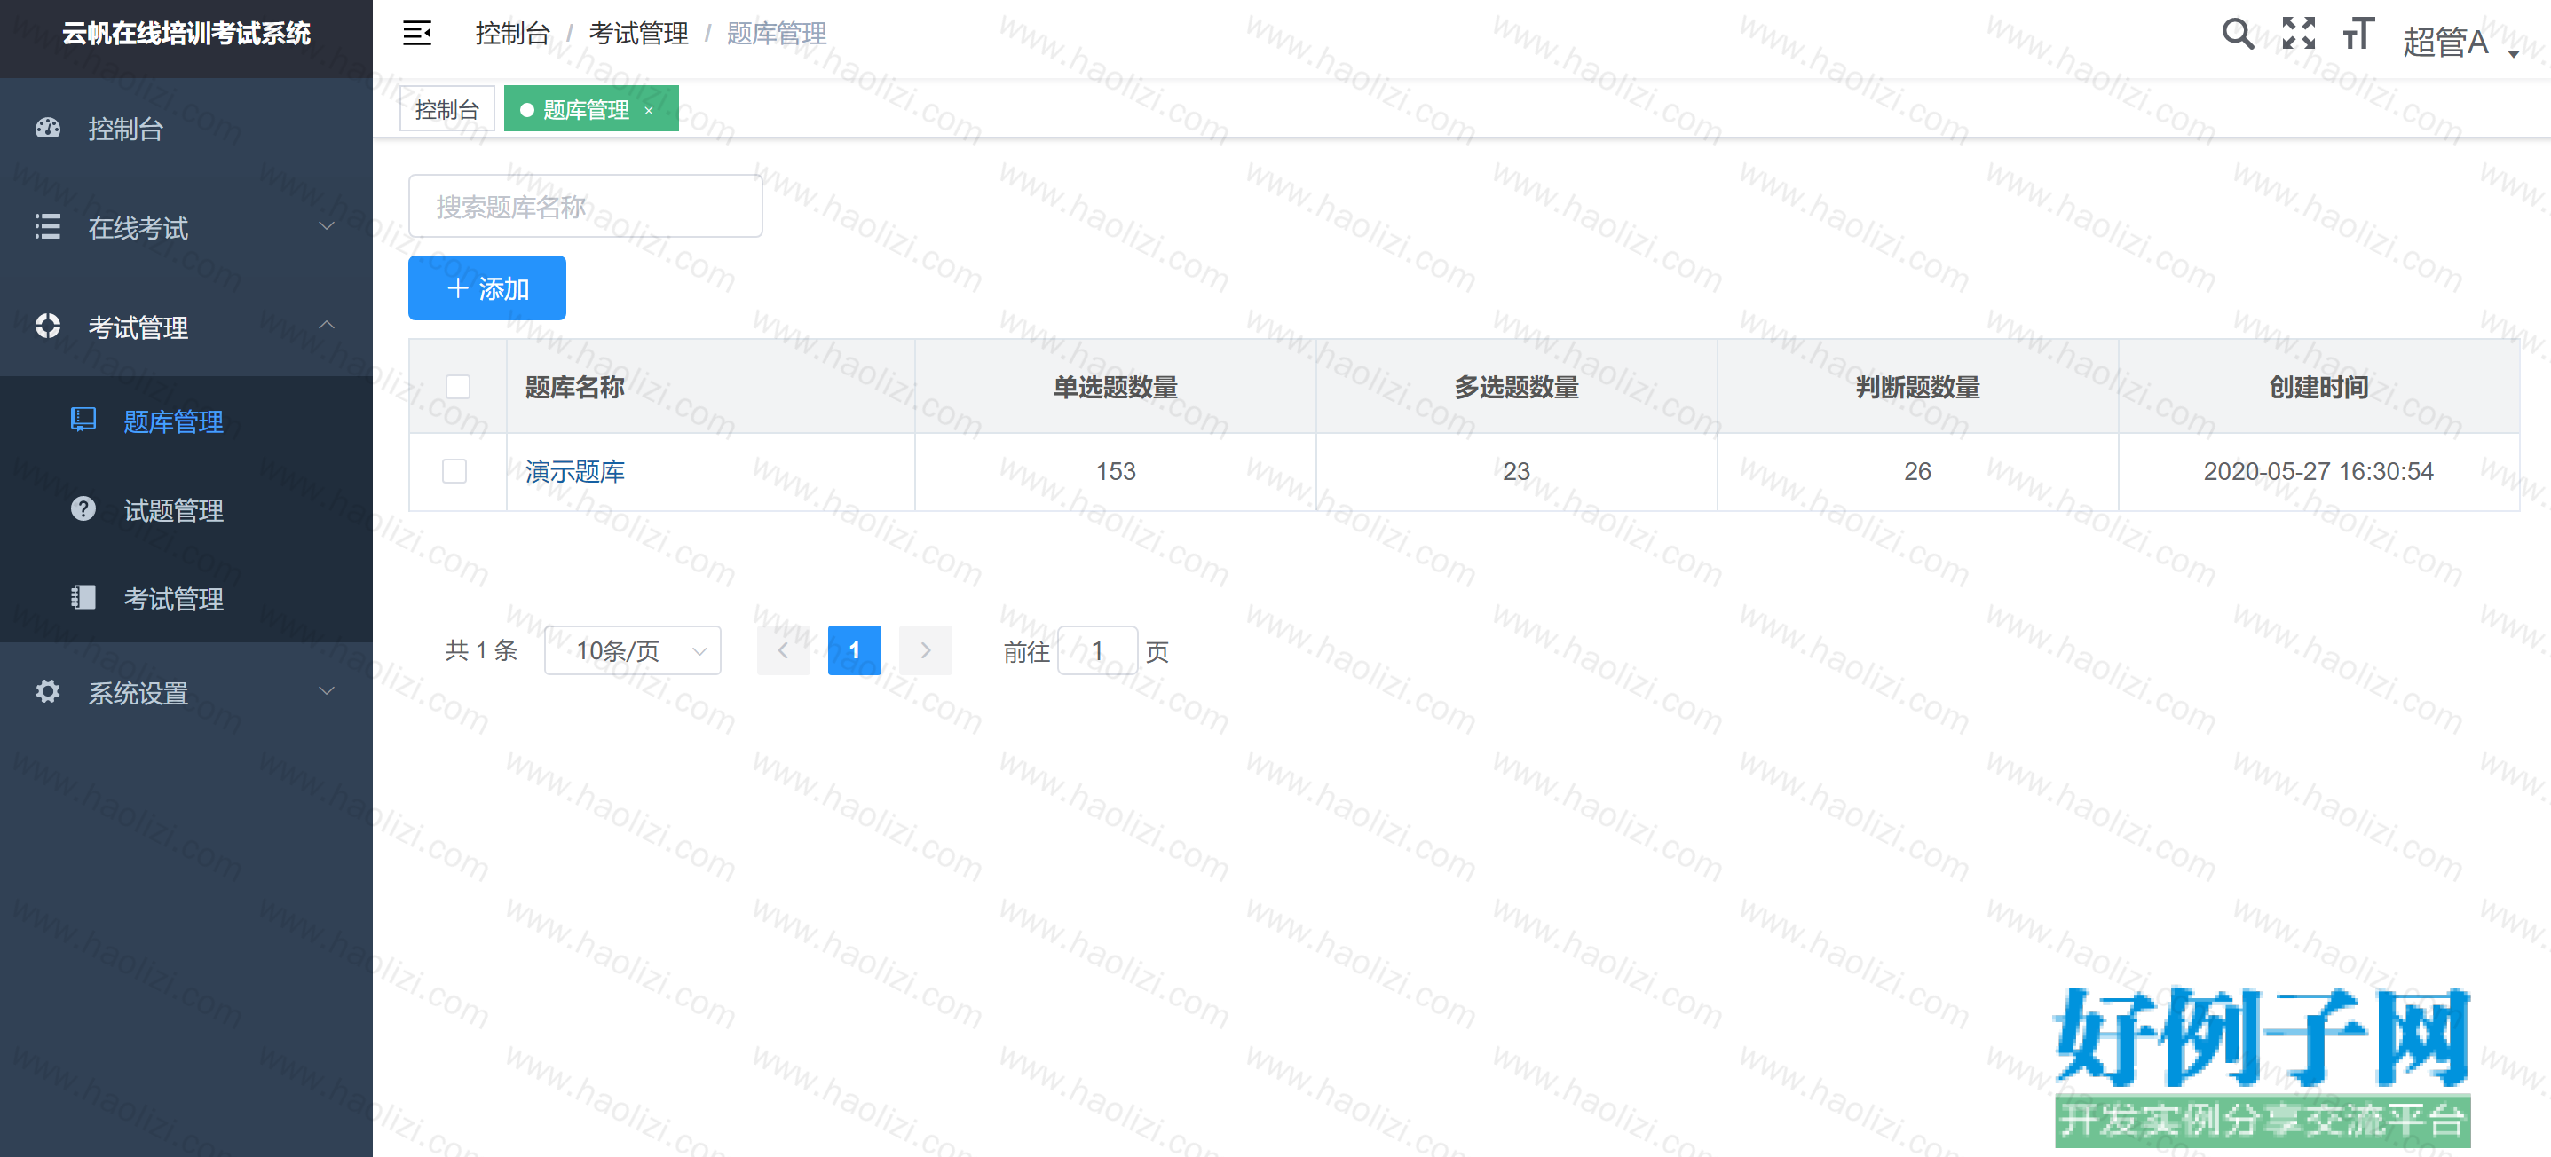This screenshot has height=1157, width=2551.
Task: Toggle the select-all header checkbox
Action: click(457, 387)
